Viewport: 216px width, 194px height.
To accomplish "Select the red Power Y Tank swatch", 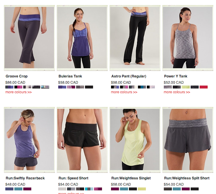I will pyautogui.click(x=204, y=87).
